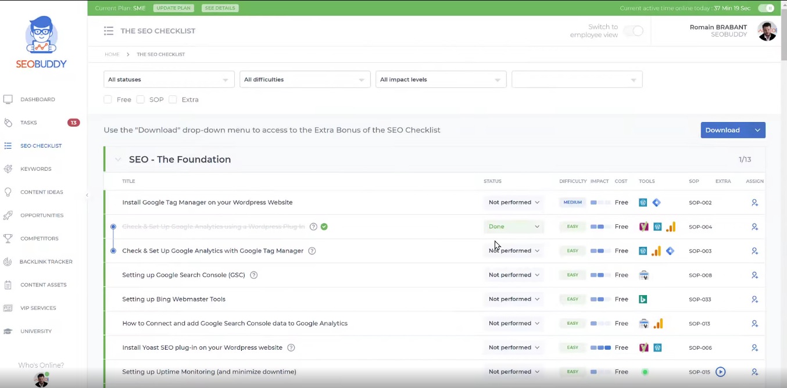The height and width of the screenshot is (388, 787).
Task: Open Install Google Tag Manager on your Wordpress Website
Action: [208, 203]
